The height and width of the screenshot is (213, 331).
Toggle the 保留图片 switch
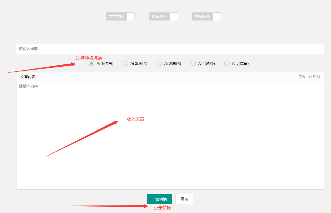(x=164, y=16)
